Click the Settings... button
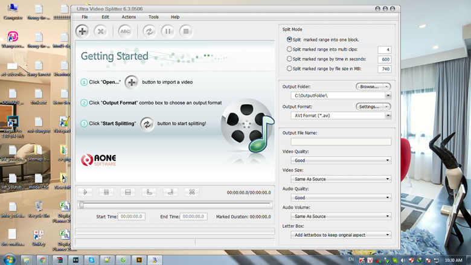 (370, 106)
